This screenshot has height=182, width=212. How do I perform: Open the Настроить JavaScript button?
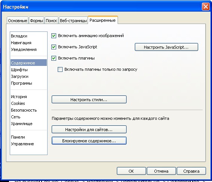(166, 47)
